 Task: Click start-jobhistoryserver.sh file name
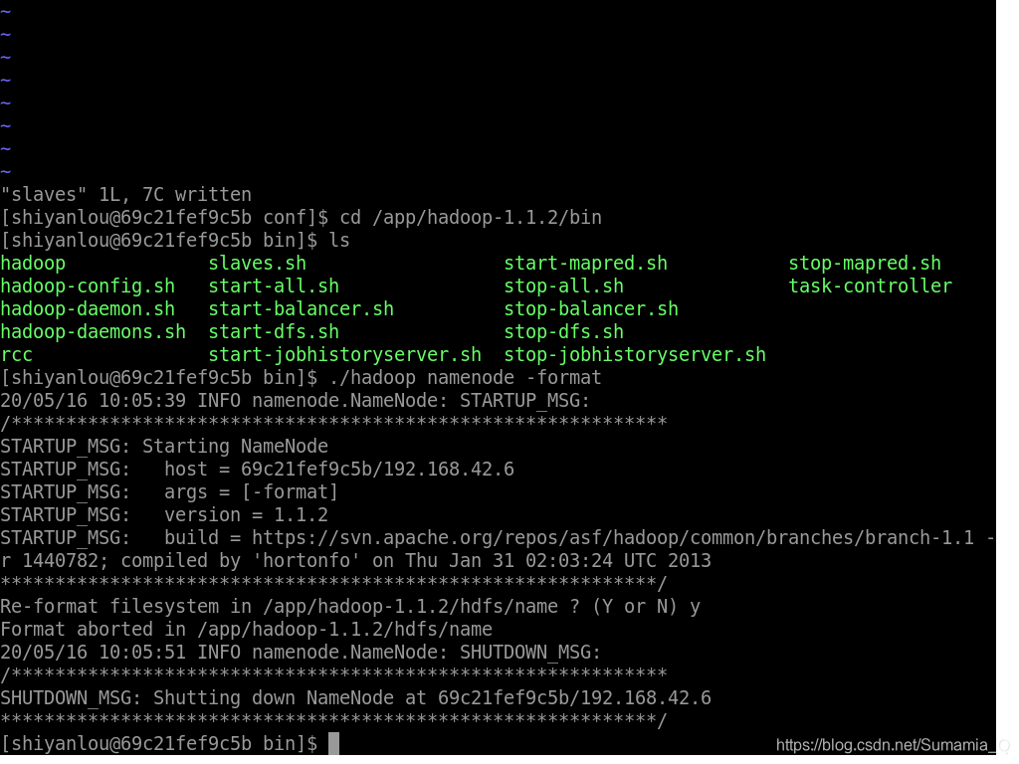(x=345, y=355)
